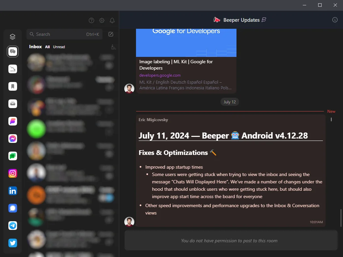
Task: Open the Settings gear icon
Action: point(102,20)
